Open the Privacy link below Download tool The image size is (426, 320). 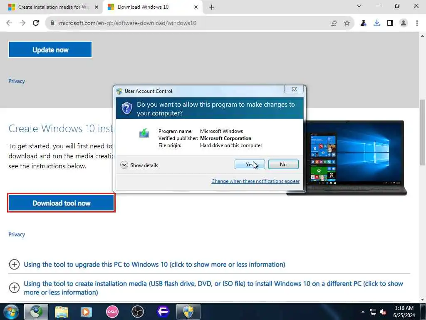click(17, 234)
